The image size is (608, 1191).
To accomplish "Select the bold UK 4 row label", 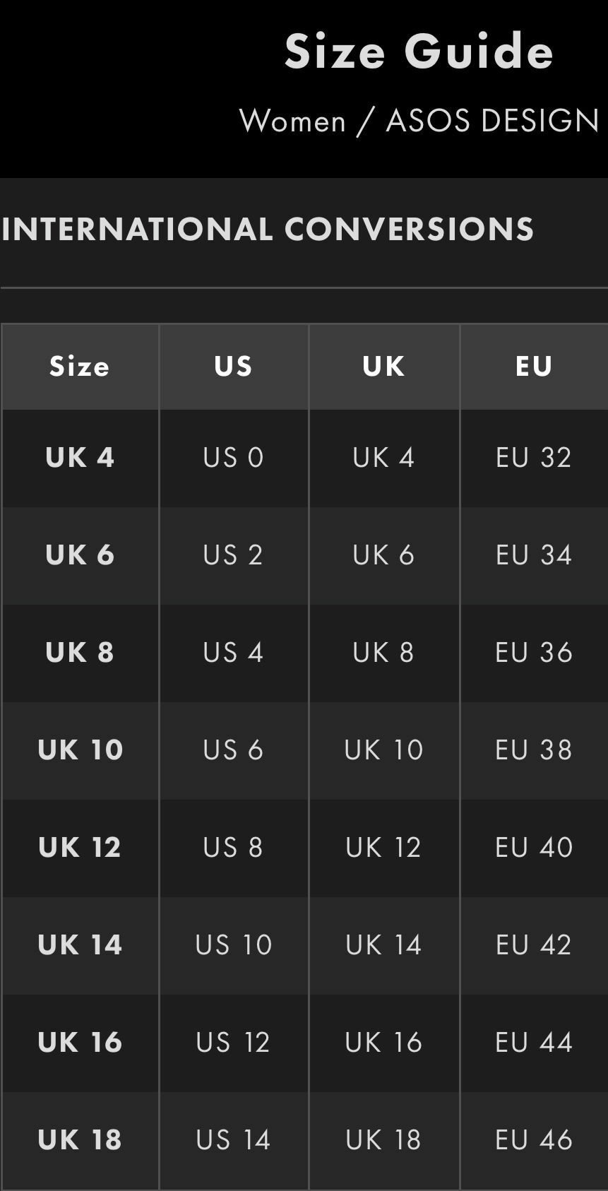I will 80,458.
